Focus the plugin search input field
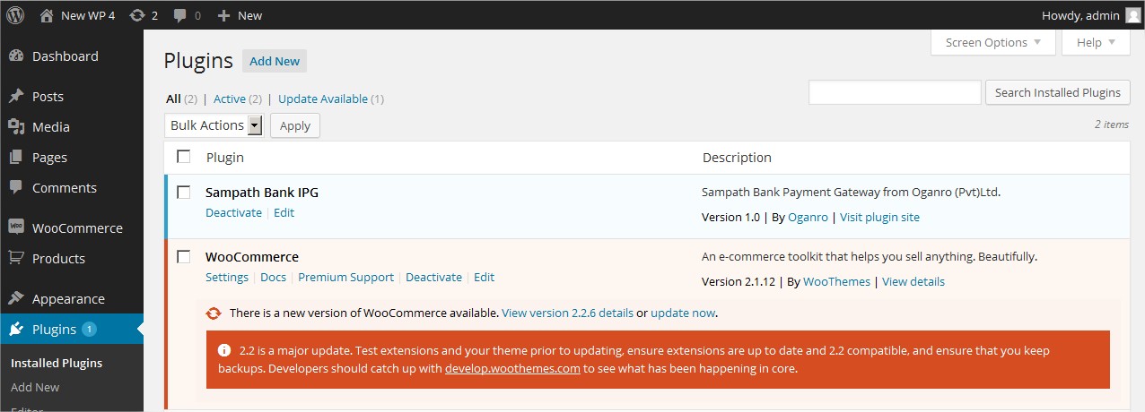The image size is (1145, 412). point(895,92)
